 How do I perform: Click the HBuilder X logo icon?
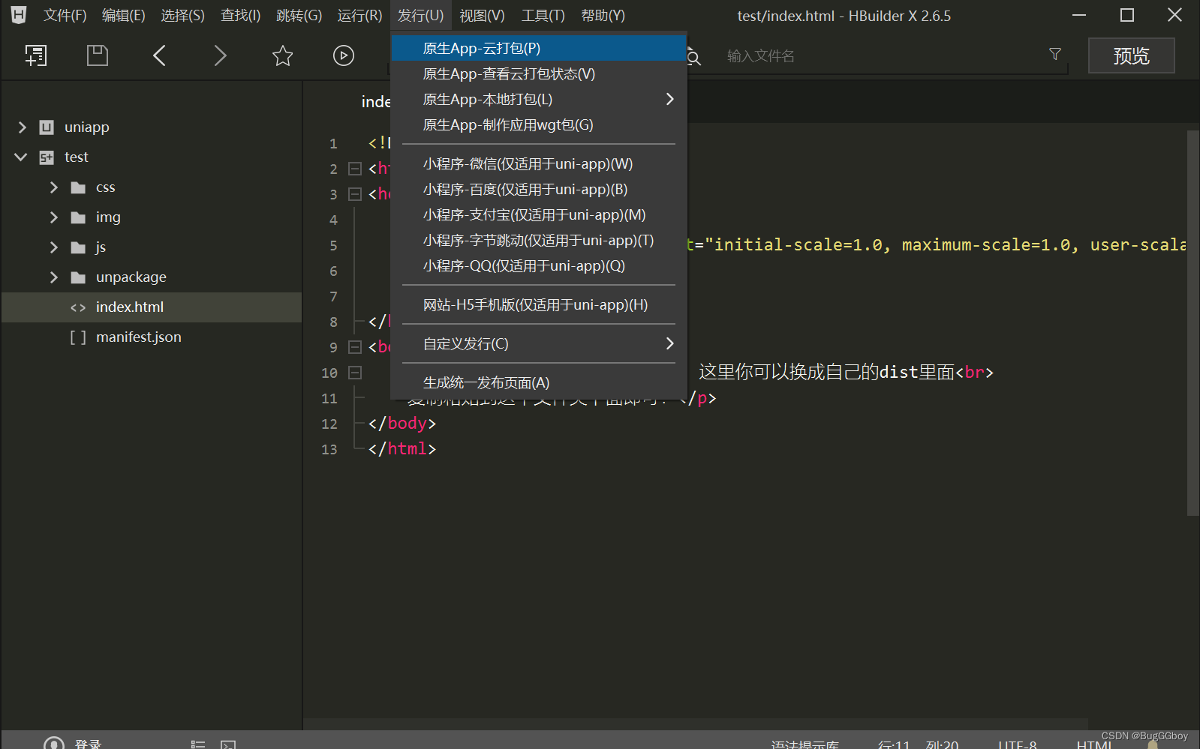click(x=18, y=15)
